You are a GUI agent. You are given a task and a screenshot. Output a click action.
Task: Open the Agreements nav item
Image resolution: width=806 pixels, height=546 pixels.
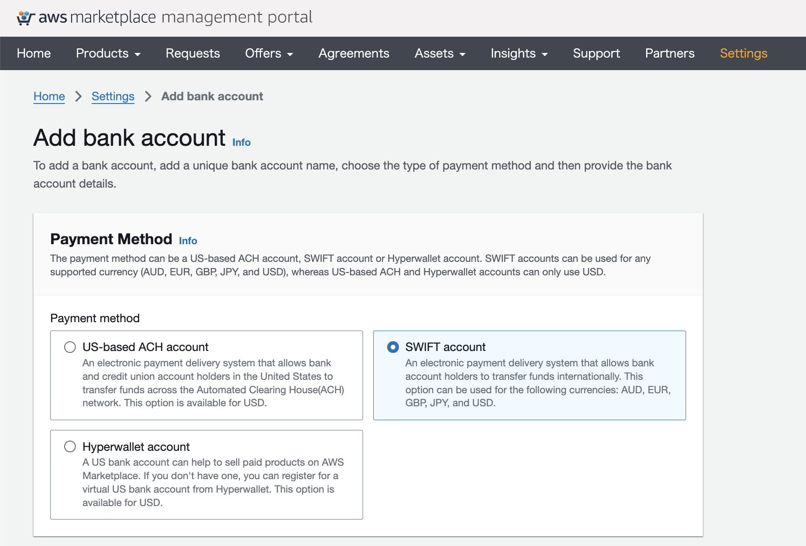354,53
